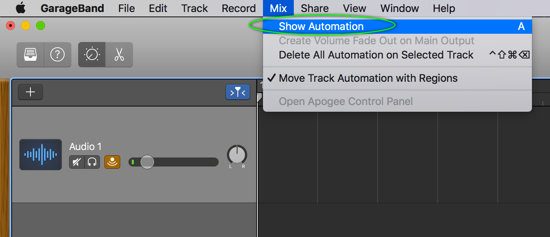Select the Audio 1 waveform track icon
Screen dimensions: 550x237
(x=41, y=154)
